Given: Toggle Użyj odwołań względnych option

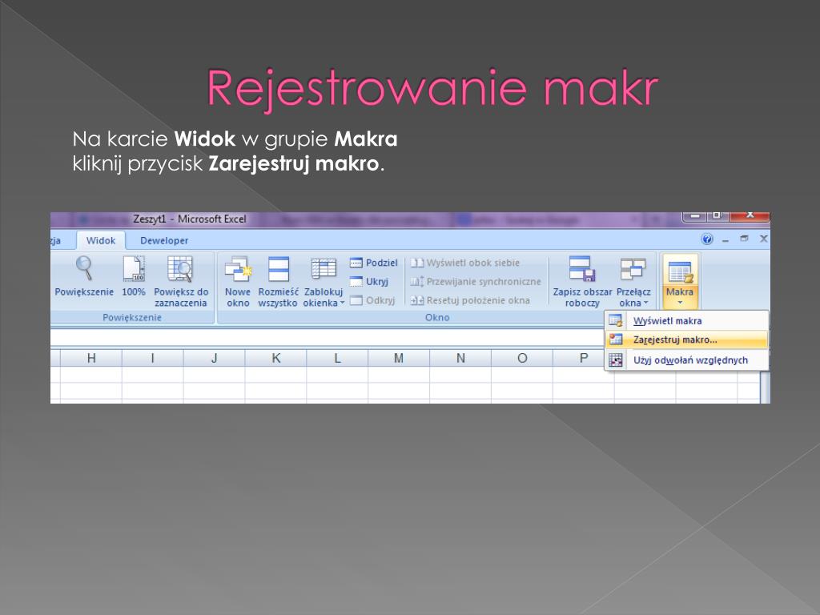Looking at the screenshot, I should click(x=686, y=360).
